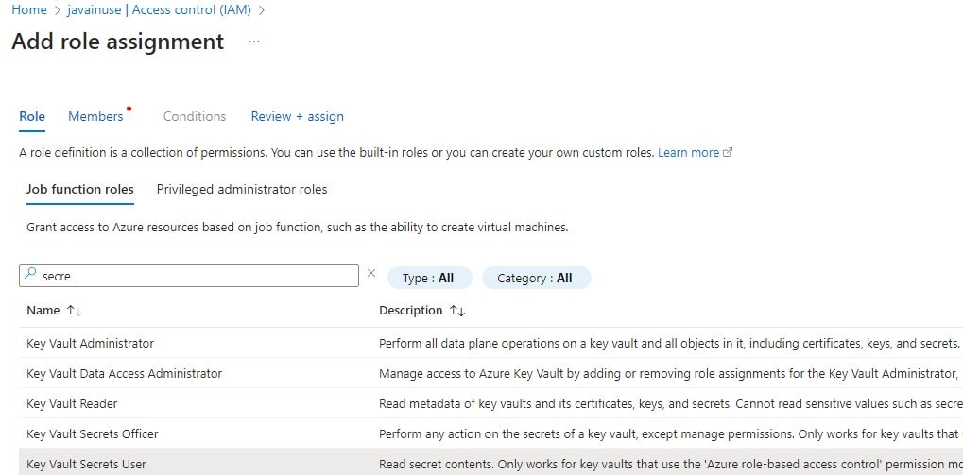963x475 pixels.
Task: Select the Key Vault Reader role
Action: [x=72, y=403]
